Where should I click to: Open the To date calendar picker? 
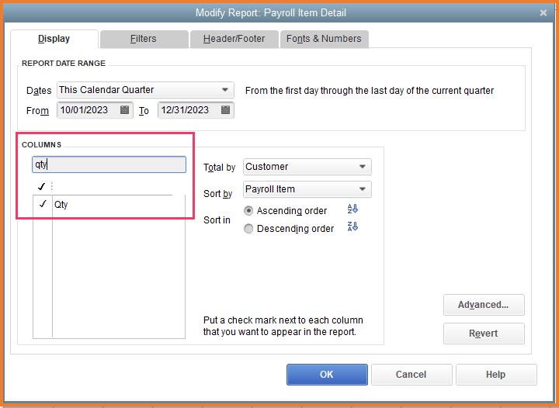pos(225,110)
